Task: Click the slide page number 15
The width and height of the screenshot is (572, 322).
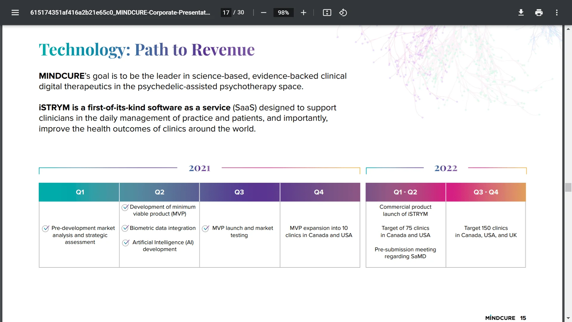Action: point(523,318)
